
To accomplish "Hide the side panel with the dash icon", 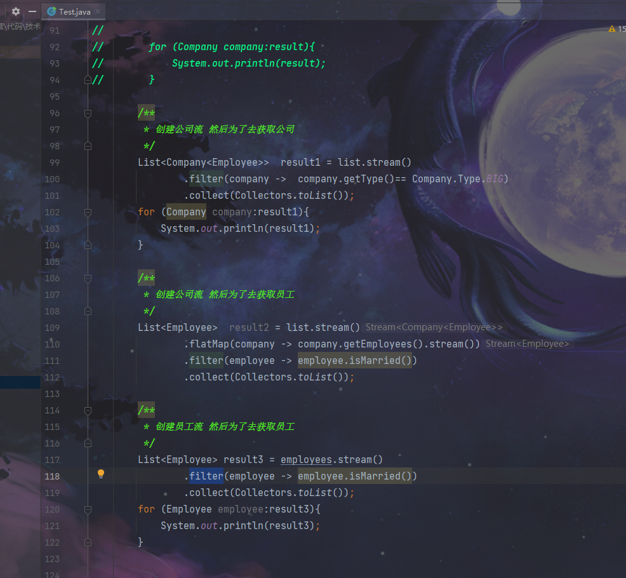I will (32, 11).
